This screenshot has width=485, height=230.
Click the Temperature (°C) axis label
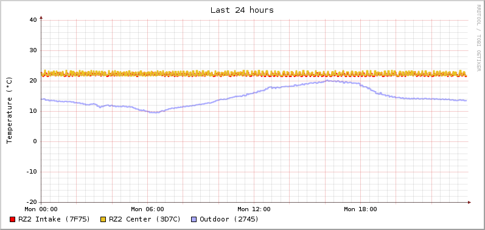pos(10,110)
